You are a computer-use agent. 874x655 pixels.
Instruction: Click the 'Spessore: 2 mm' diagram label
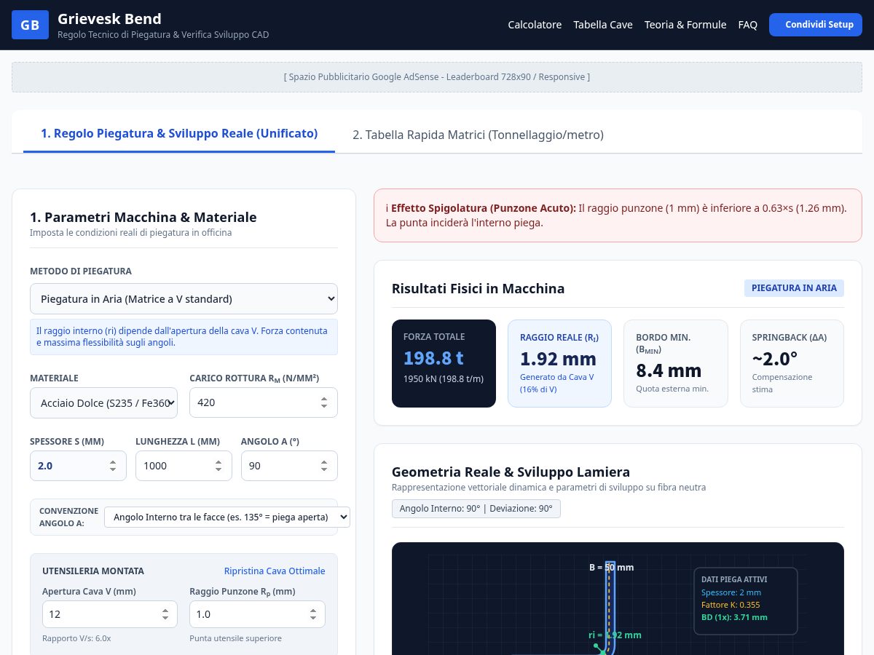point(731,592)
